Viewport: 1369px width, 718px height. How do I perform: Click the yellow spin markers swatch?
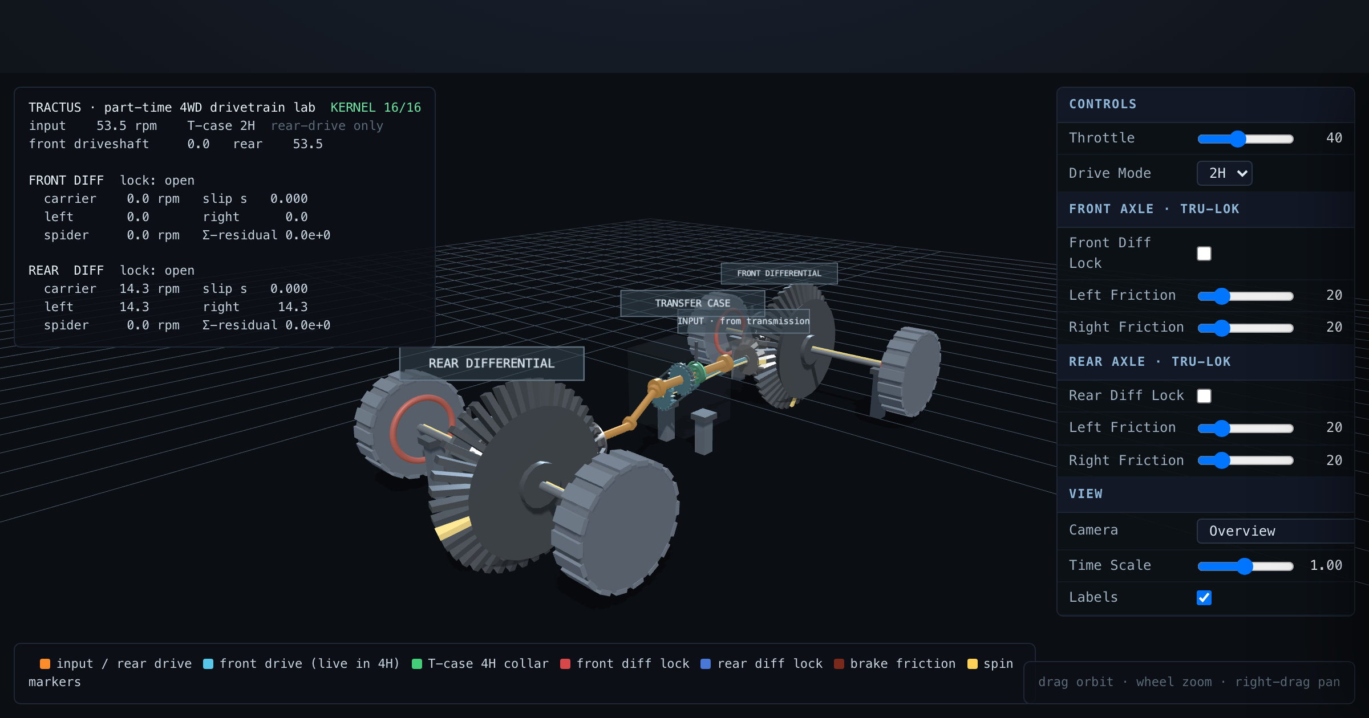[973, 664]
